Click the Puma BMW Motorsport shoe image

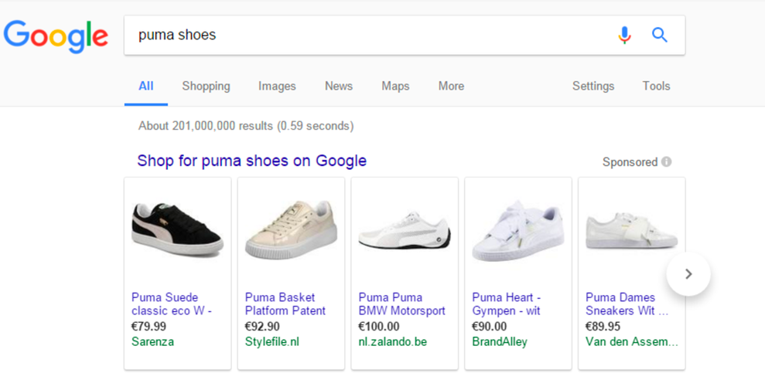405,231
